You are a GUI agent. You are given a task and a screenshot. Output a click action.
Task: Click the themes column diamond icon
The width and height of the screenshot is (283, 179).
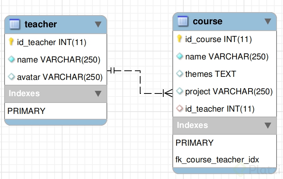(180, 74)
